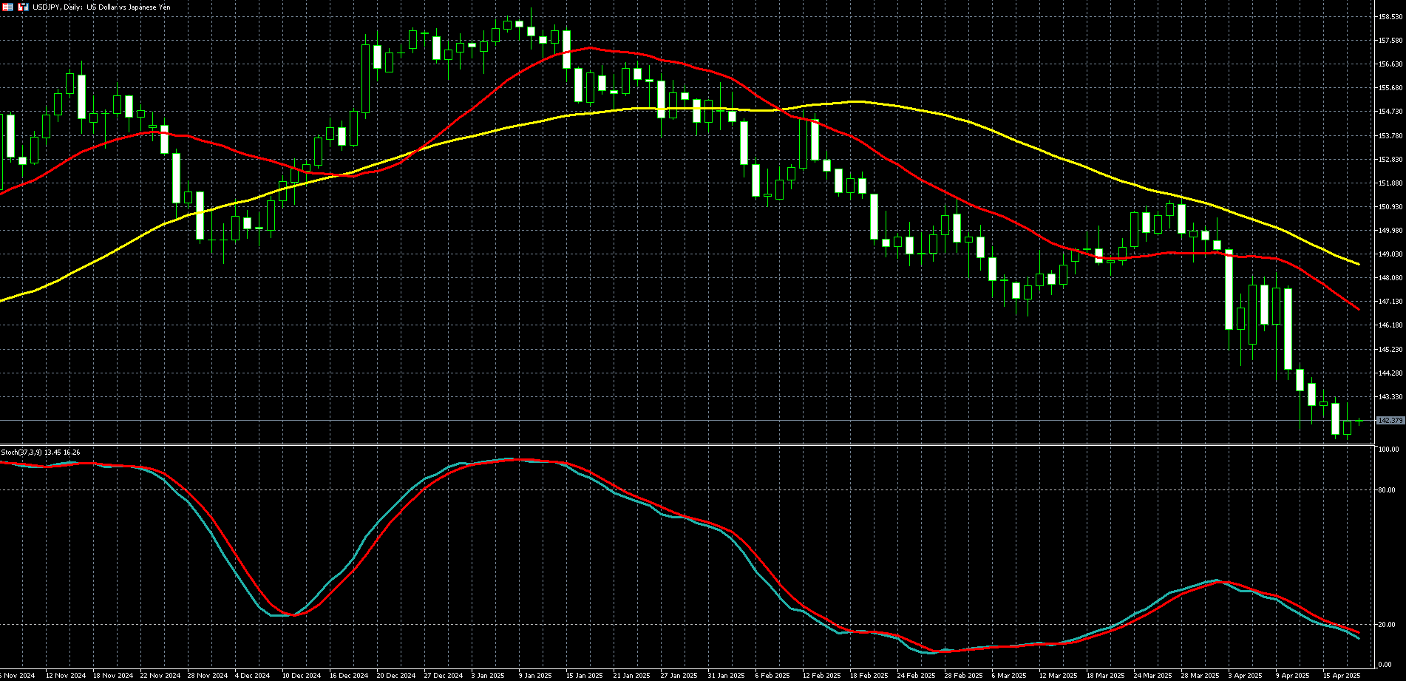The image size is (1406, 681).
Task: Click the Depth of Market icon
Action: pos(8,7)
